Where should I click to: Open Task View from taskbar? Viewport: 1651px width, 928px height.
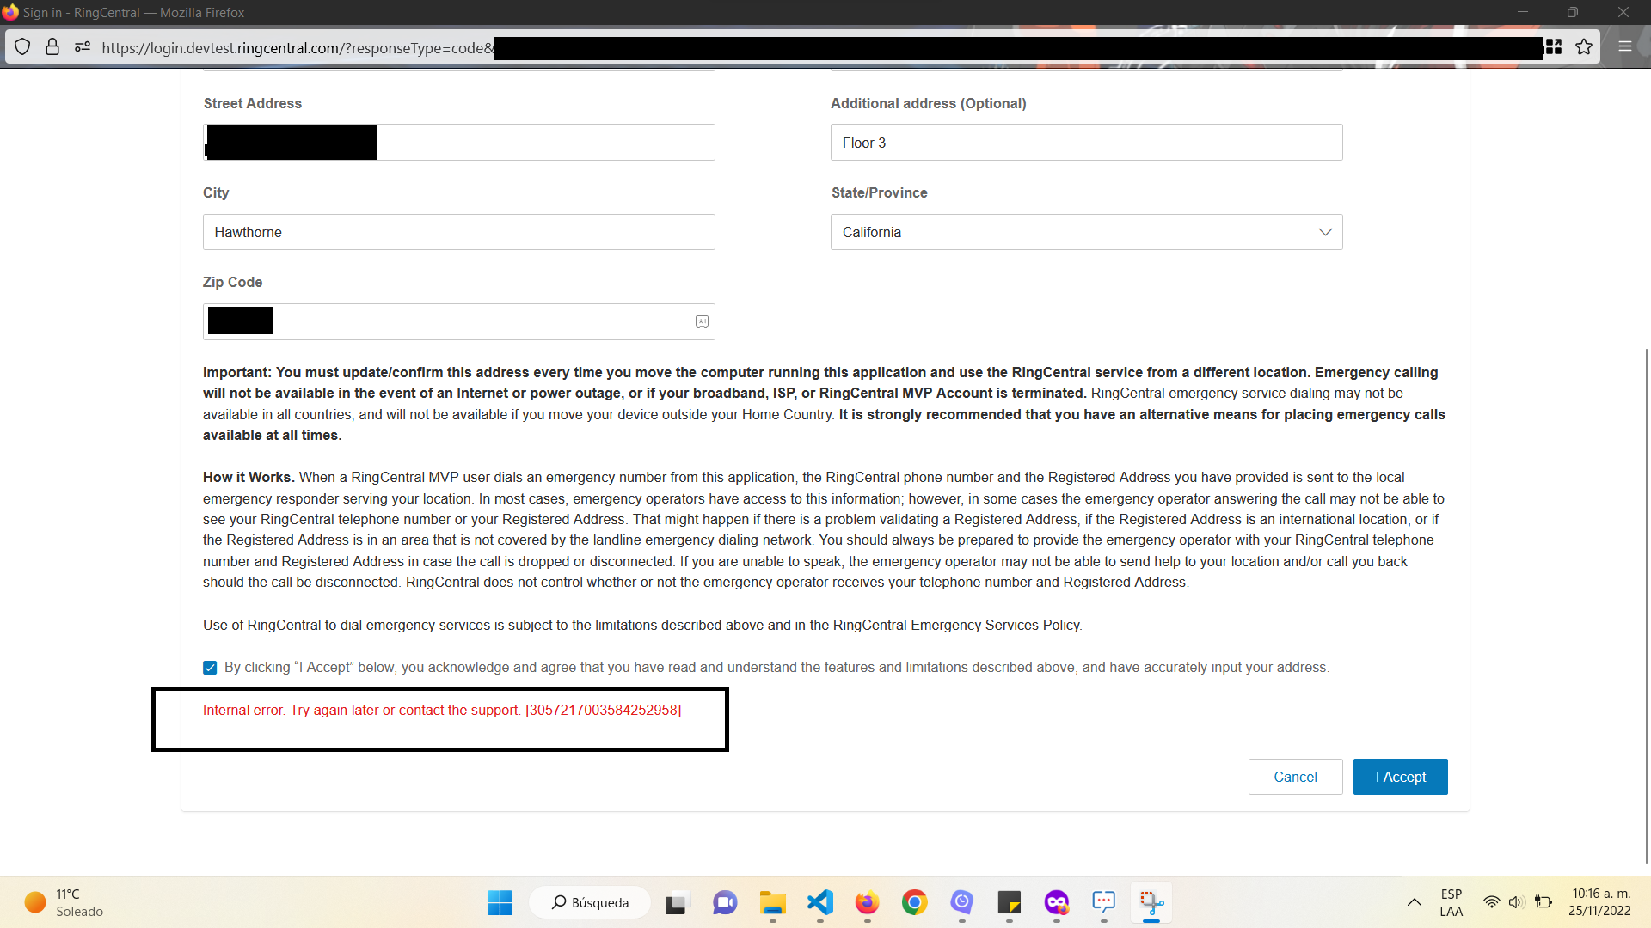click(677, 903)
